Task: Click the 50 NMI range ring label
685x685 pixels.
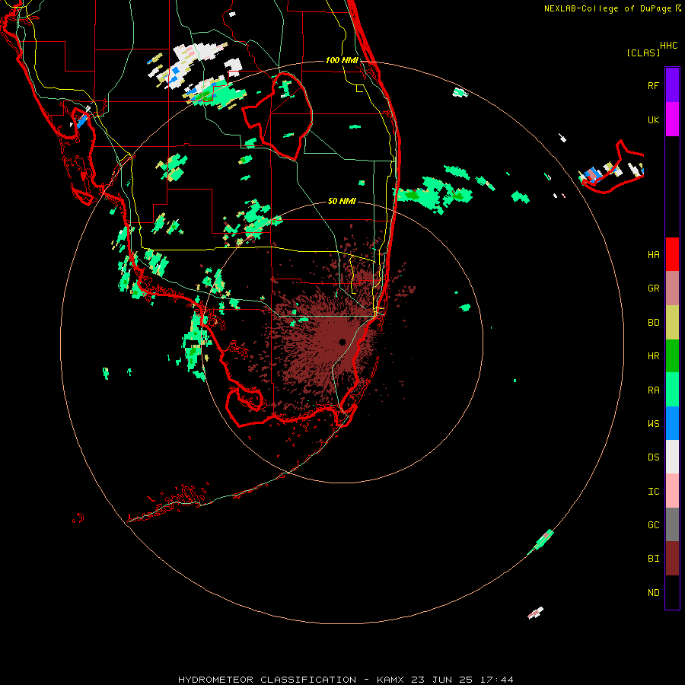Action: pyautogui.click(x=342, y=201)
